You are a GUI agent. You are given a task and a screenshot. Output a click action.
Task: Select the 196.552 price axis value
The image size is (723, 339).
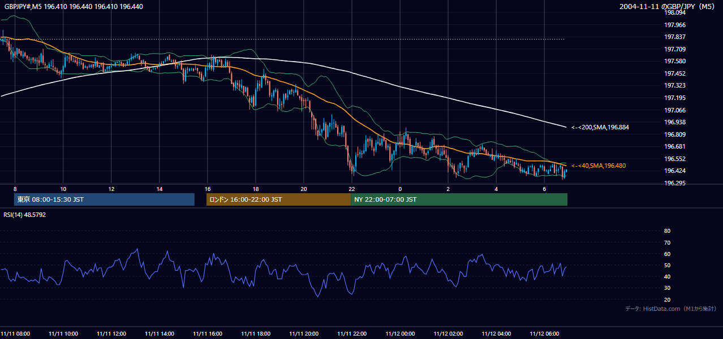point(675,159)
